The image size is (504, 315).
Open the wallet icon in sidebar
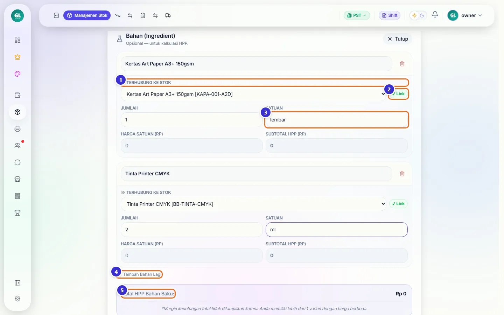(x=17, y=95)
